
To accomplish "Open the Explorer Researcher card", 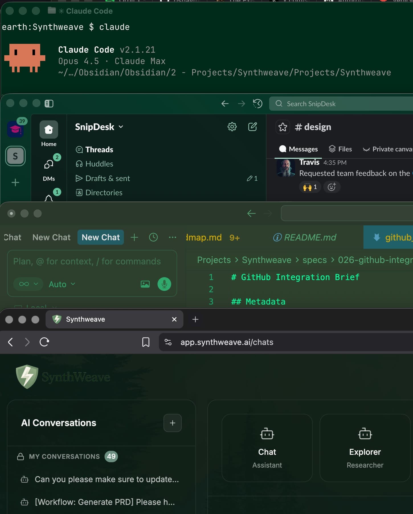I will [x=365, y=448].
